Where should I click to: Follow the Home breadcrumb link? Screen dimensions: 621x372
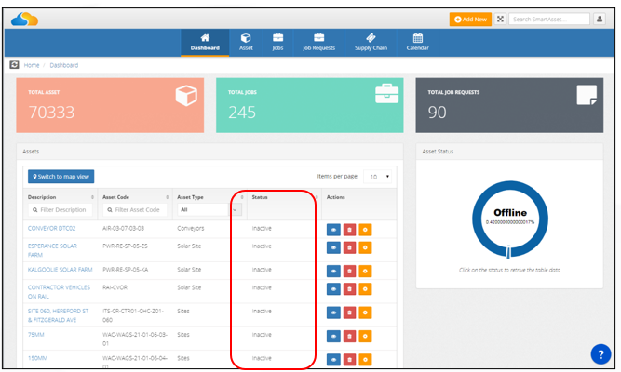(32, 65)
